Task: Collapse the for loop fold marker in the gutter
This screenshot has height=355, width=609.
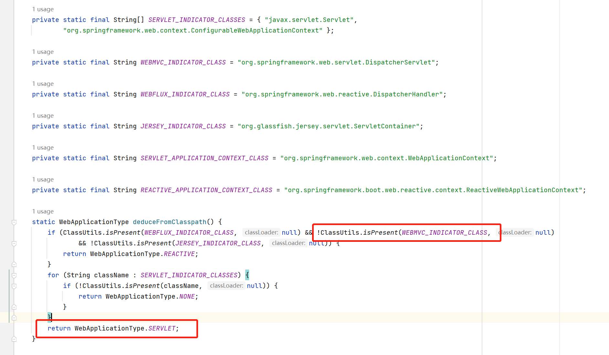Action: point(14,275)
